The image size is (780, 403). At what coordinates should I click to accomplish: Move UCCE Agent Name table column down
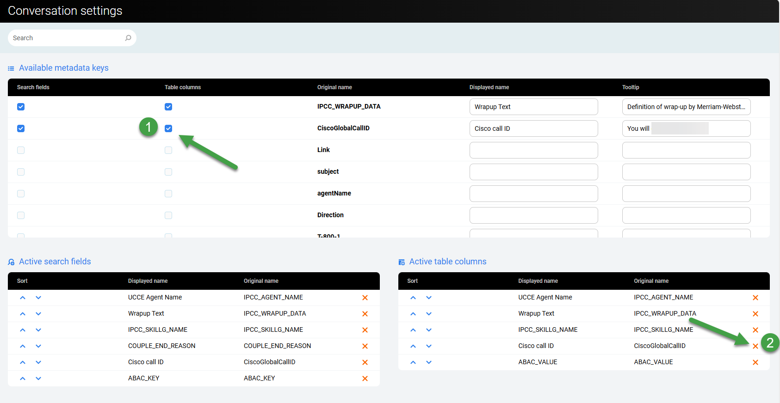[x=429, y=298]
